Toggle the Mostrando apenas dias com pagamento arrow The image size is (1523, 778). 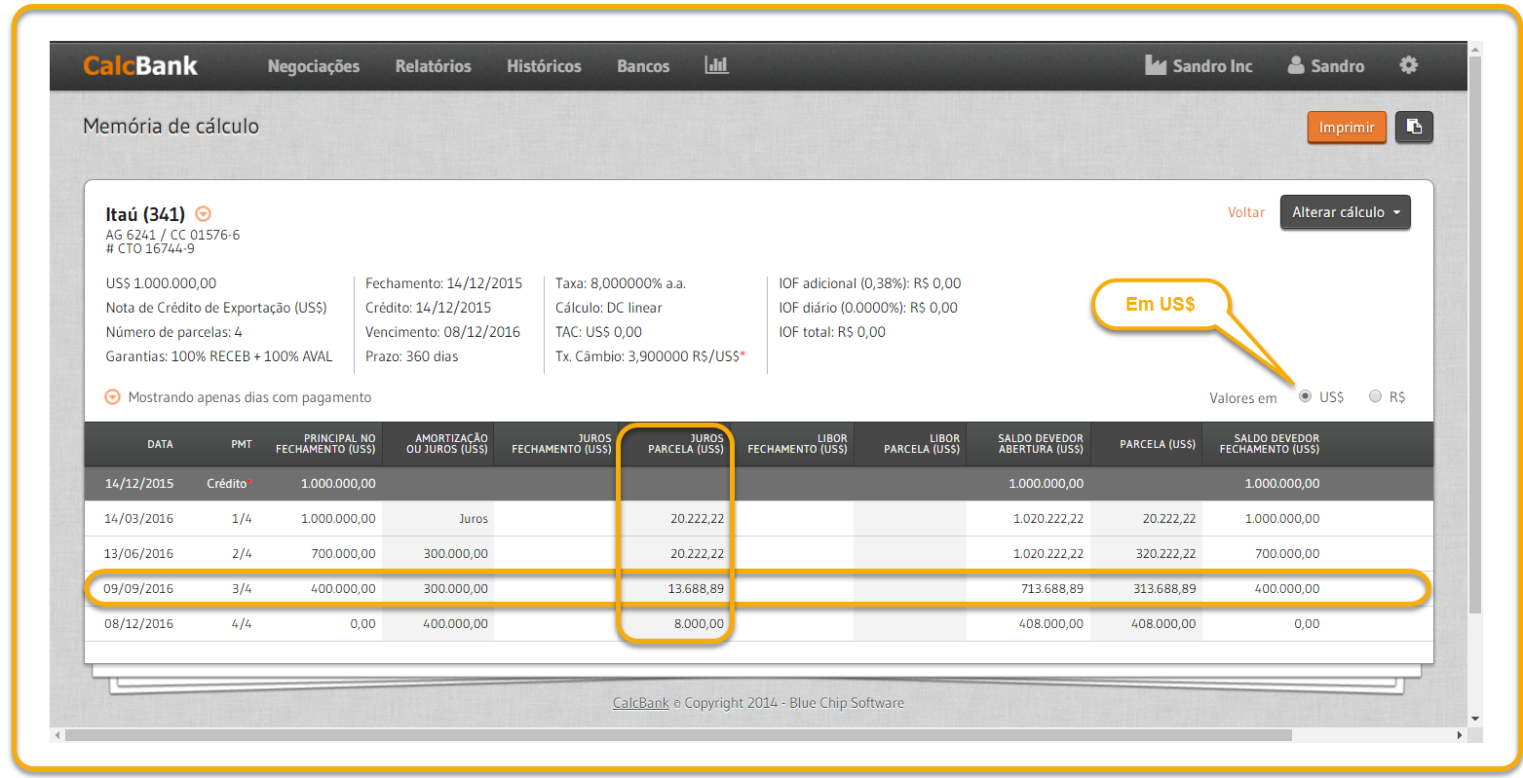[113, 397]
